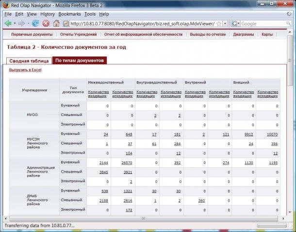Open Отчеты Учреждений navigation item
This screenshot has height=232, width=296.
click(78, 34)
